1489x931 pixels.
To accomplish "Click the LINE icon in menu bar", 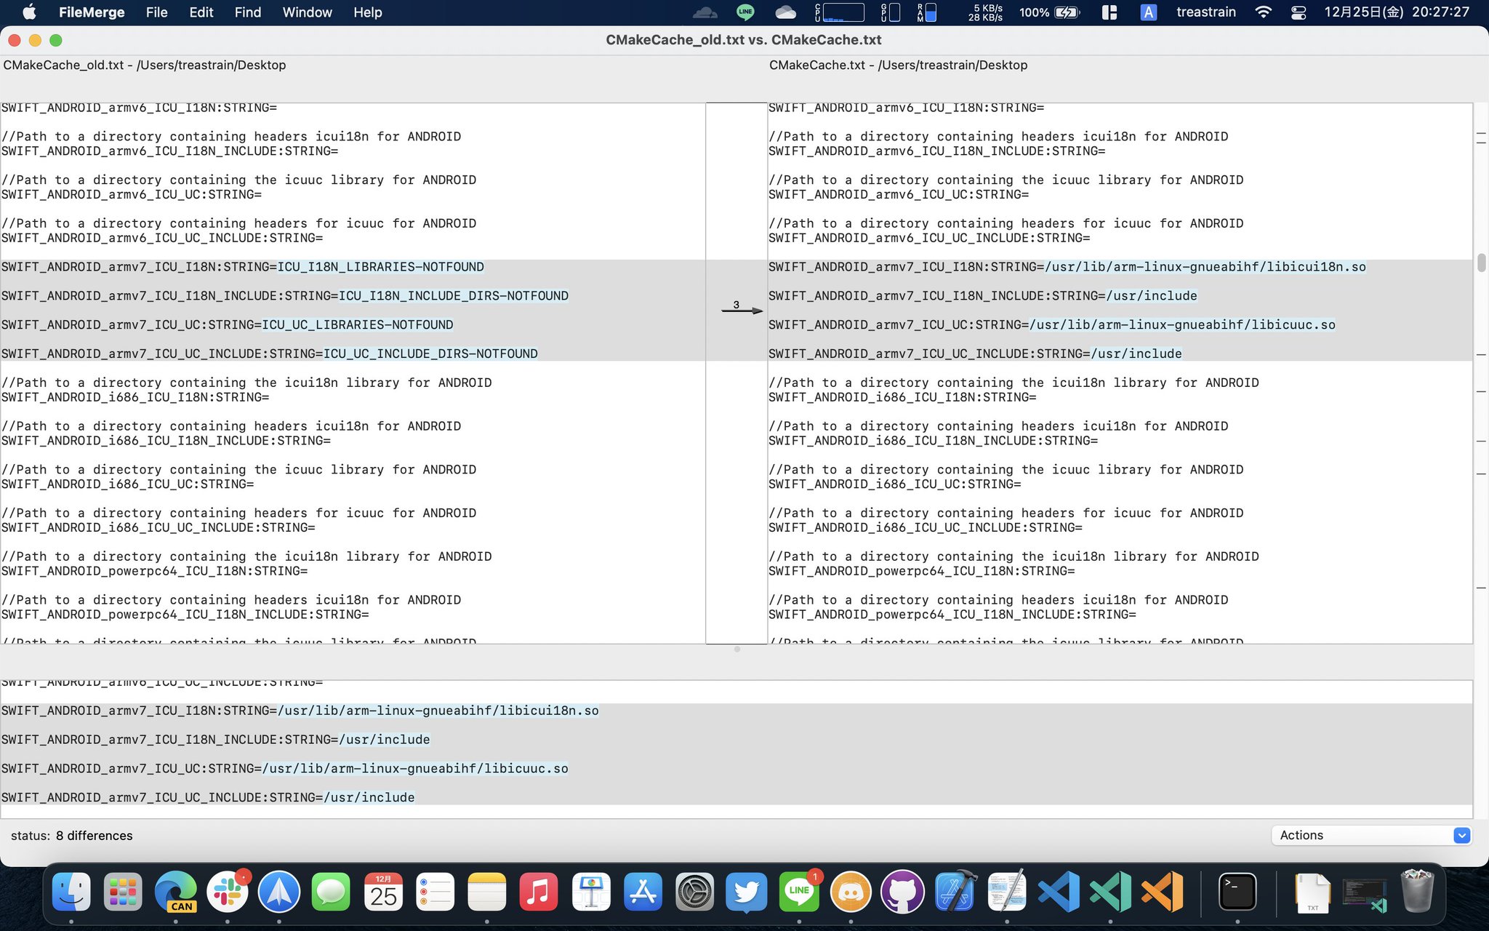I will point(745,12).
